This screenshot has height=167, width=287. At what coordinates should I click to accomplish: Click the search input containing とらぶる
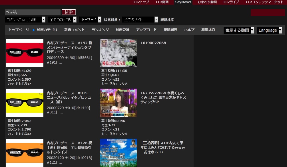pyautogui.click(x=32, y=12)
